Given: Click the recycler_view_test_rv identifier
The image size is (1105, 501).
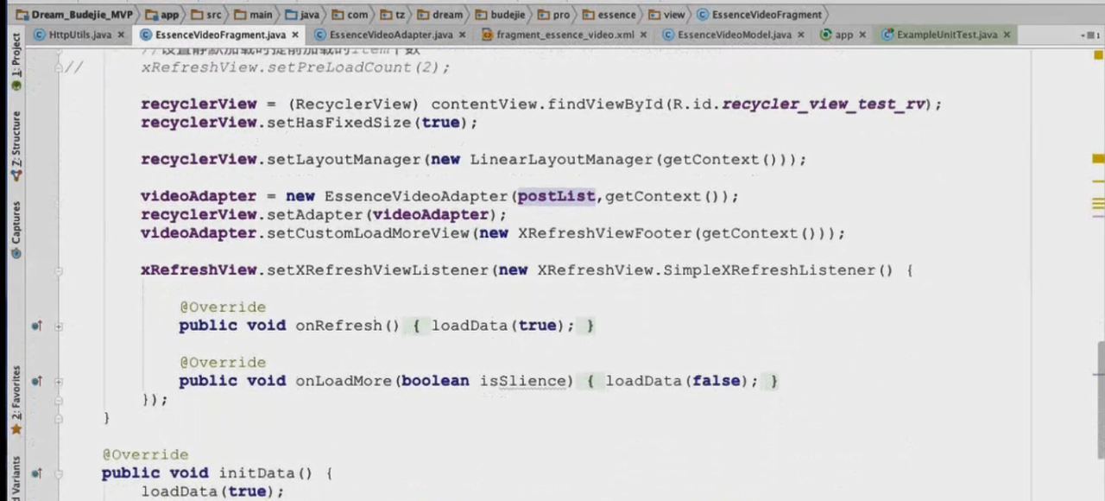Looking at the screenshot, I should [x=824, y=104].
